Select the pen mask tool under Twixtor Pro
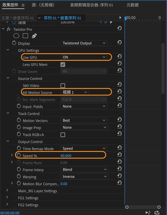This screenshot has height=215, width=167. pyautogui.click(x=34, y=36)
